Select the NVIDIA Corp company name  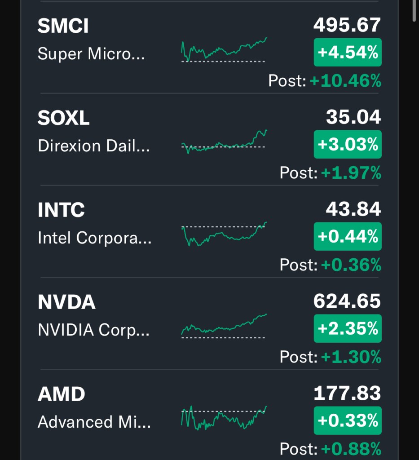94,330
